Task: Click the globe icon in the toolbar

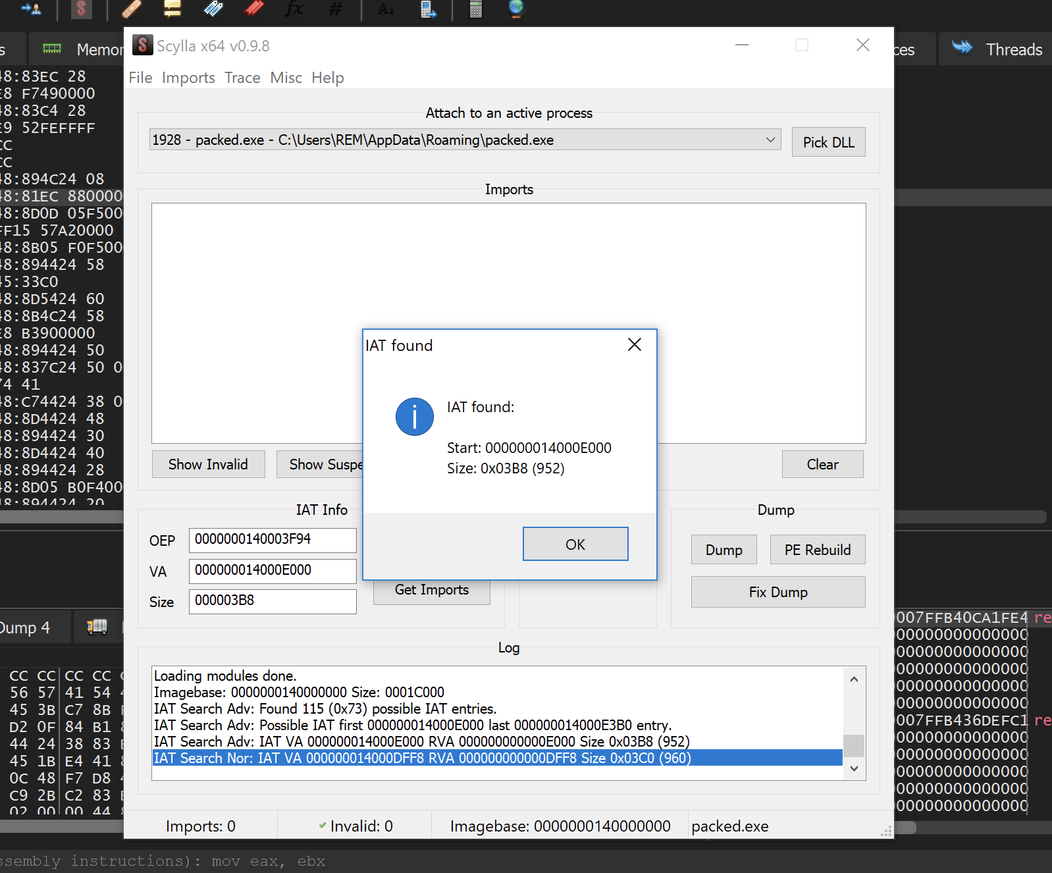Action: (516, 9)
